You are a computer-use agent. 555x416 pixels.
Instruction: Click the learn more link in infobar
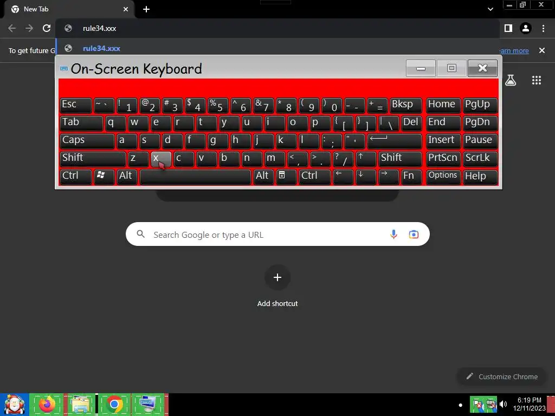(514, 50)
